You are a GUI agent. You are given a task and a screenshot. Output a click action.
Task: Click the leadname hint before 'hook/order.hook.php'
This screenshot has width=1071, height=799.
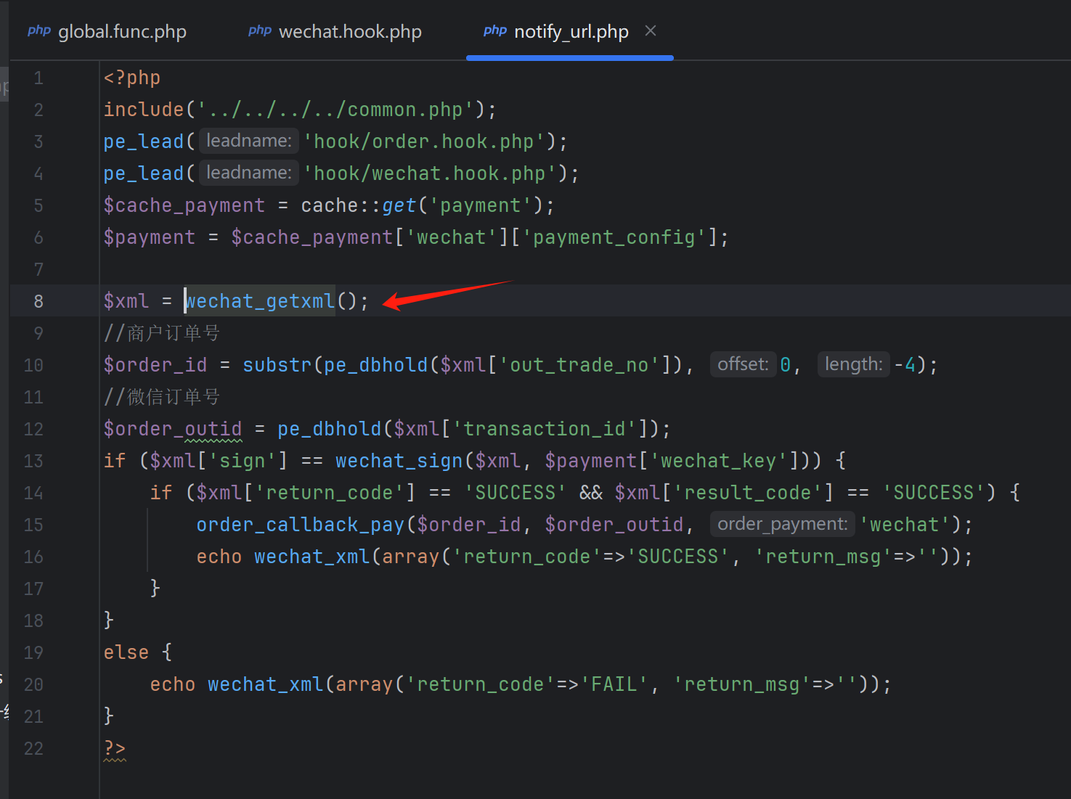click(x=248, y=141)
